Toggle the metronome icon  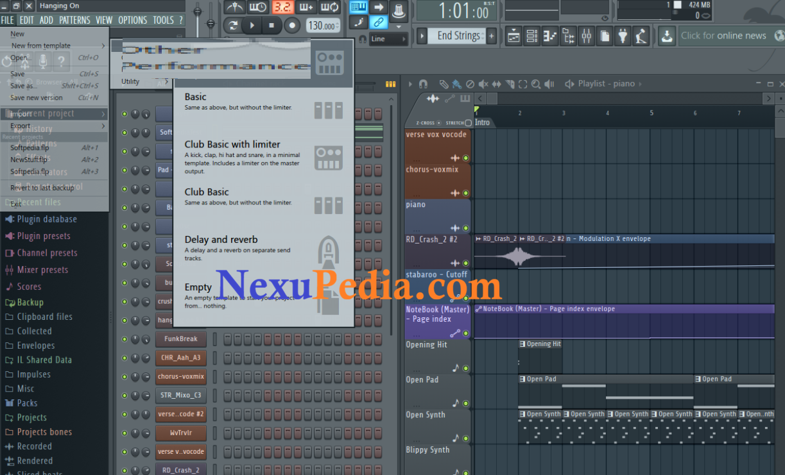(x=234, y=8)
